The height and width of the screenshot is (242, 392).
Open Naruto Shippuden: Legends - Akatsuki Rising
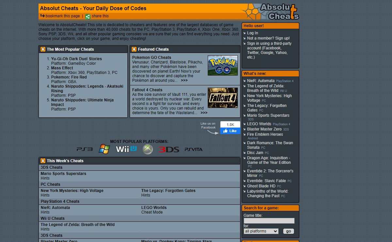(87, 89)
